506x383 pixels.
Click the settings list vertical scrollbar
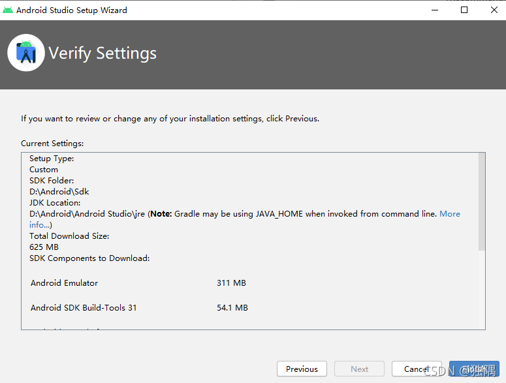[x=482, y=202]
